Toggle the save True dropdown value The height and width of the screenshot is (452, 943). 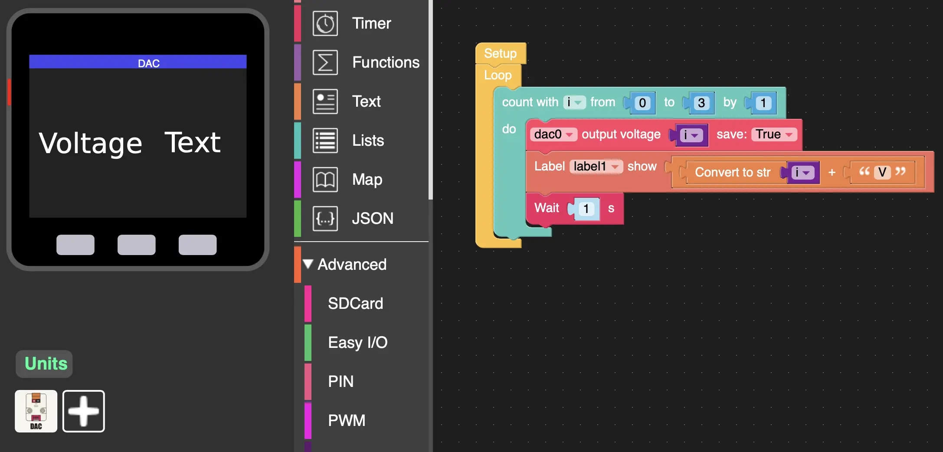(x=774, y=134)
